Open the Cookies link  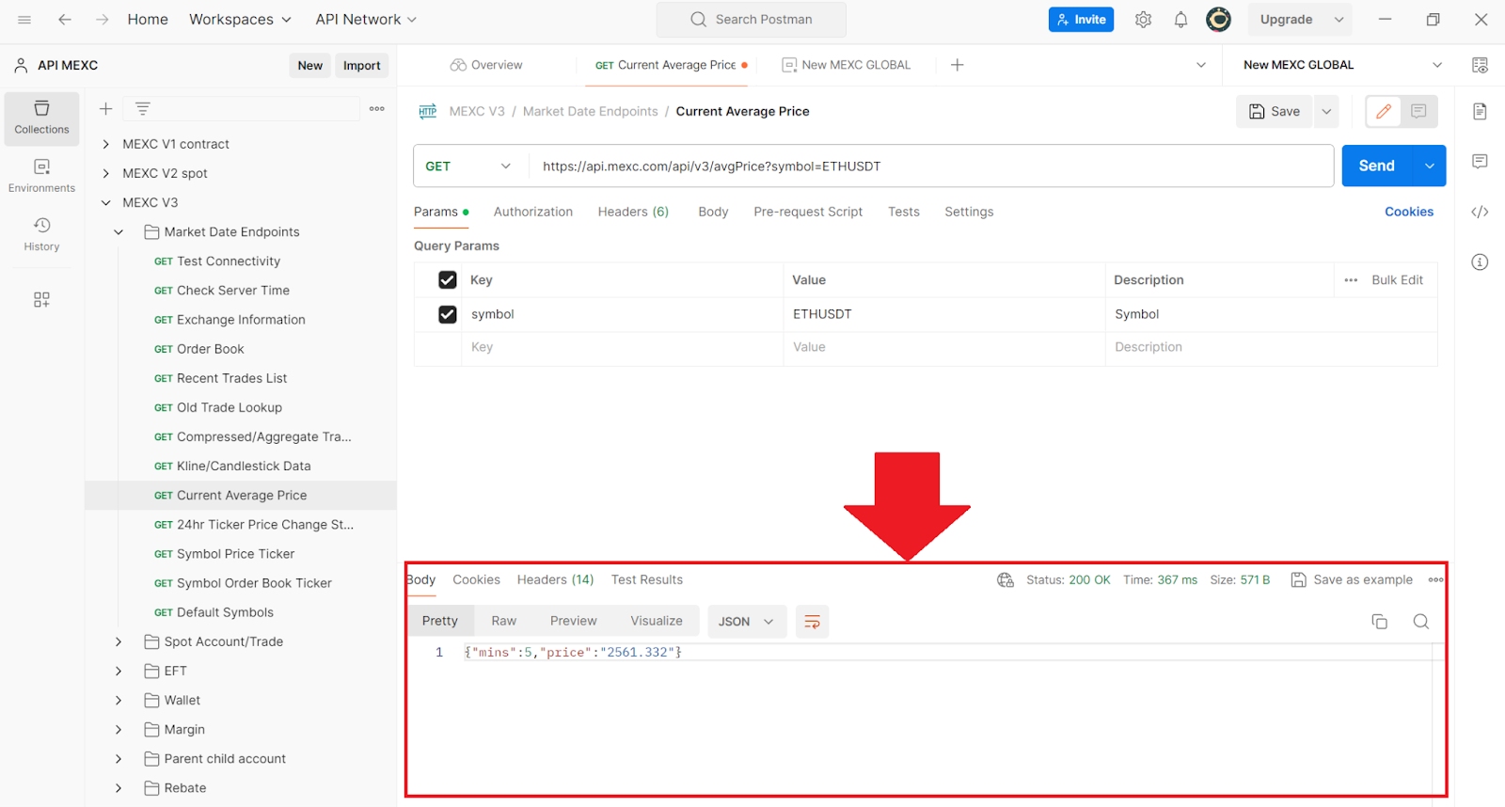pyautogui.click(x=1409, y=212)
